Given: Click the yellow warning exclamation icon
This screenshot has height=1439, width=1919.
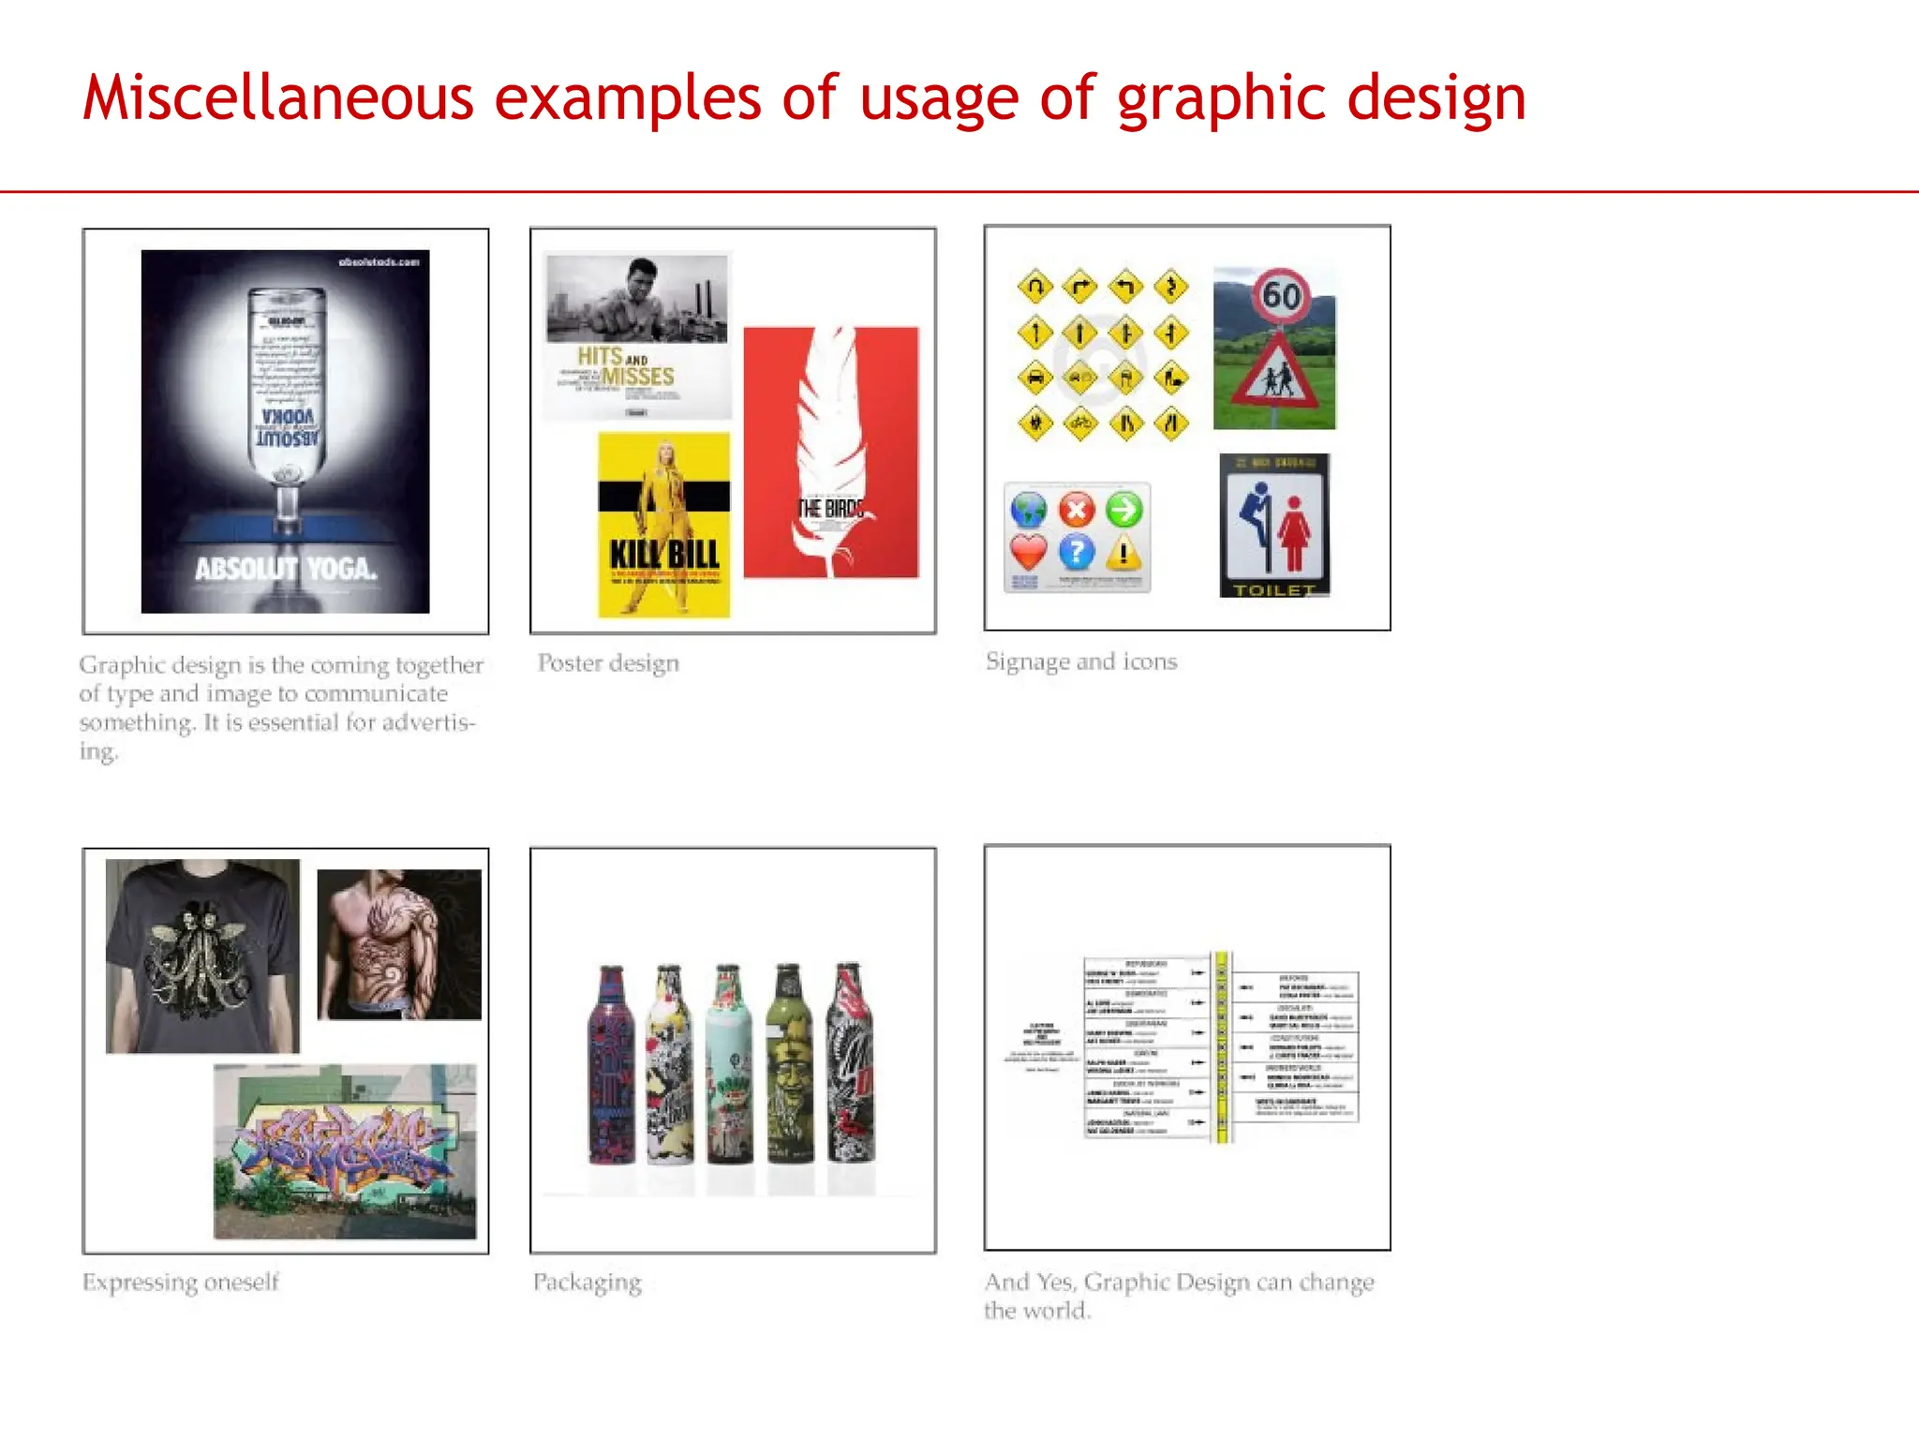Looking at the screenshot, I should (x=1123, y=553).
